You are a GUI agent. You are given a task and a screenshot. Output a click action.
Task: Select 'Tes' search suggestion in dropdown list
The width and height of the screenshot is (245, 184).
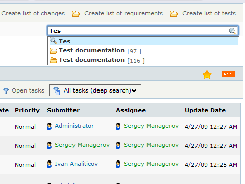(144, 41)
